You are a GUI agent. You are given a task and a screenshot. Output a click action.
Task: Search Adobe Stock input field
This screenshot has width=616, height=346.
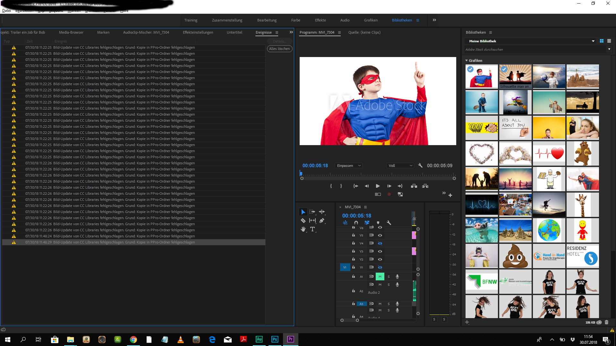tap(535, 49)
